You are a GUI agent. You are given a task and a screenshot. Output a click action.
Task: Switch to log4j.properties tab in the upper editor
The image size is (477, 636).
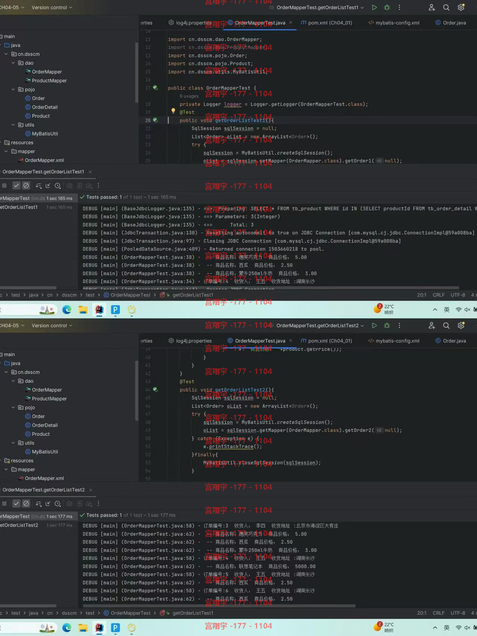click(x=190, y=23)
